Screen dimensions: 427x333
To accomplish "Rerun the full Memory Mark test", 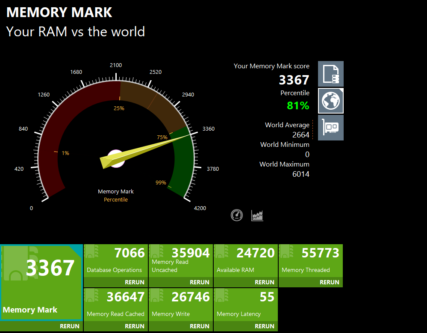I will (x=69, y=326).
